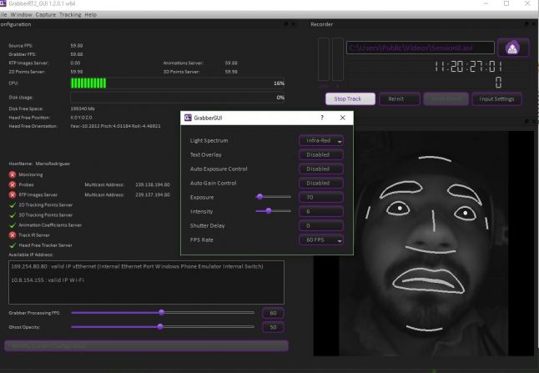Click the Head Free Orientation Yaw Pitch Roll value
539x373 pixels.
[x=115, y=126]
